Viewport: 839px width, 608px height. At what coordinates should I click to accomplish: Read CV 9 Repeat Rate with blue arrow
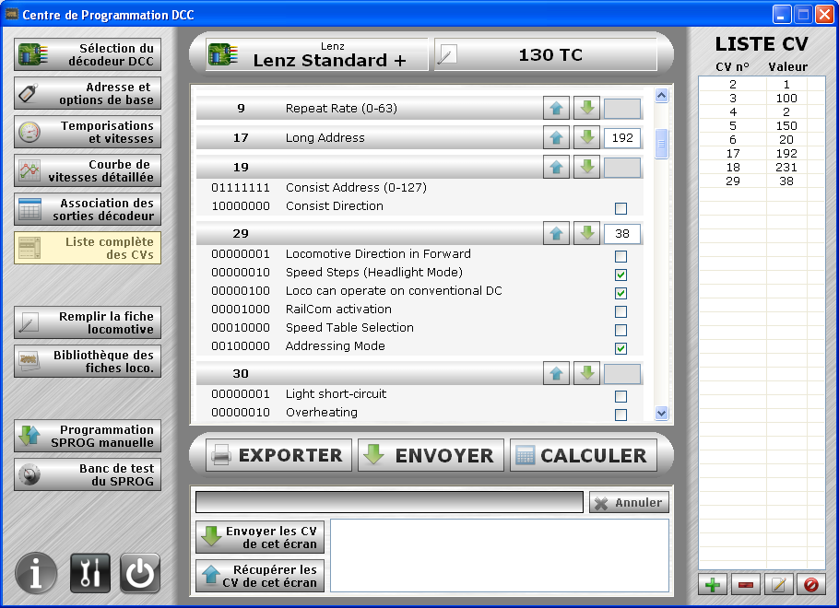pos(556,109)
